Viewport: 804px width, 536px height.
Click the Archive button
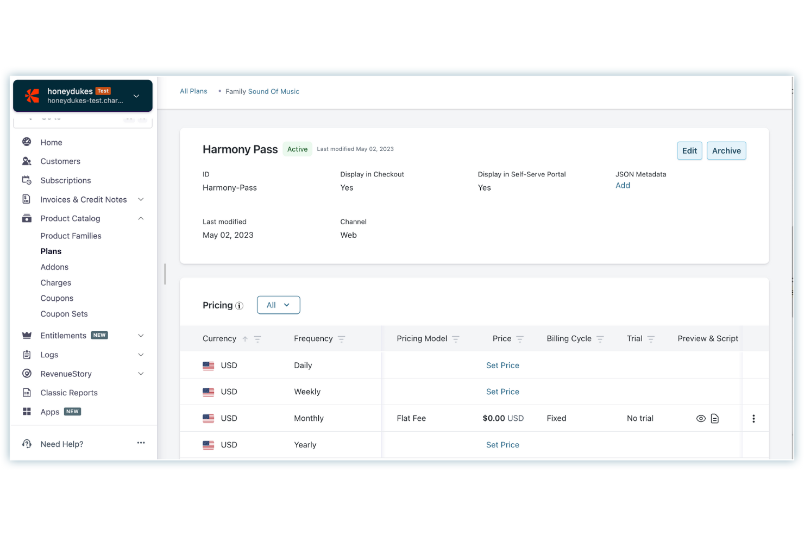726,150
